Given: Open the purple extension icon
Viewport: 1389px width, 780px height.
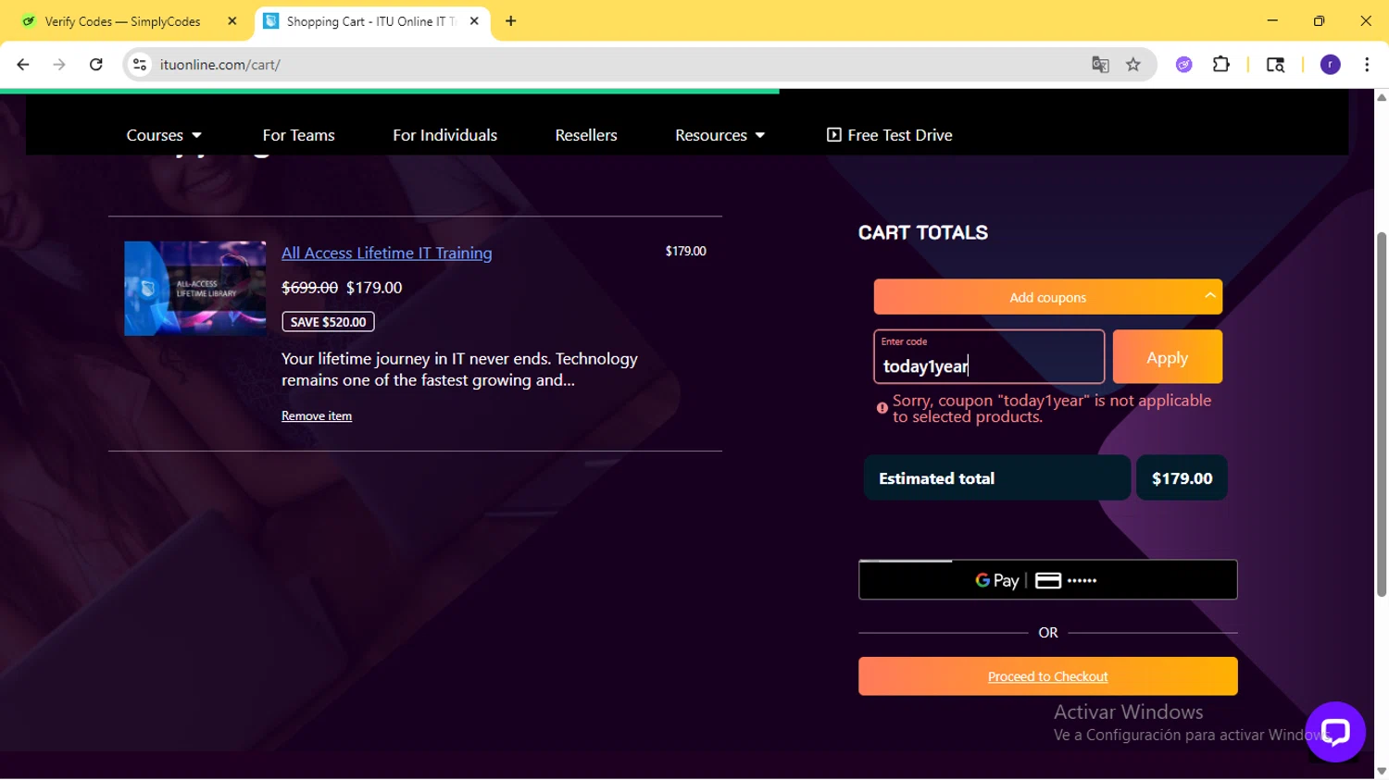Looking at the screenshot, I should [1183, 65].
